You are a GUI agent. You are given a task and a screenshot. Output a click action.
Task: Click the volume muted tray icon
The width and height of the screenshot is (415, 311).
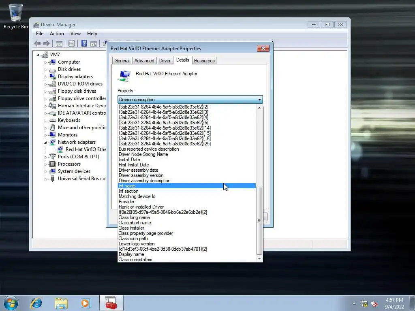point(374,304)
